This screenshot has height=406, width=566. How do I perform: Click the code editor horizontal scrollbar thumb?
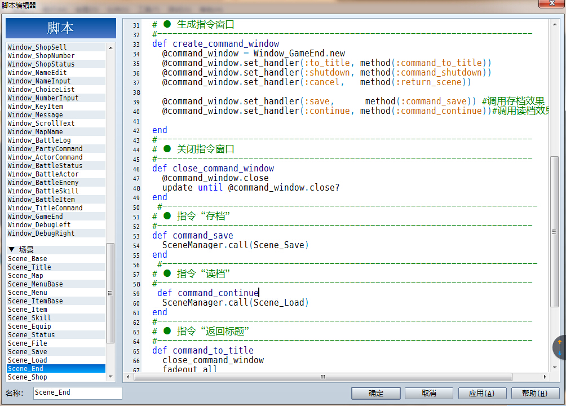click(x=322, y=377)
